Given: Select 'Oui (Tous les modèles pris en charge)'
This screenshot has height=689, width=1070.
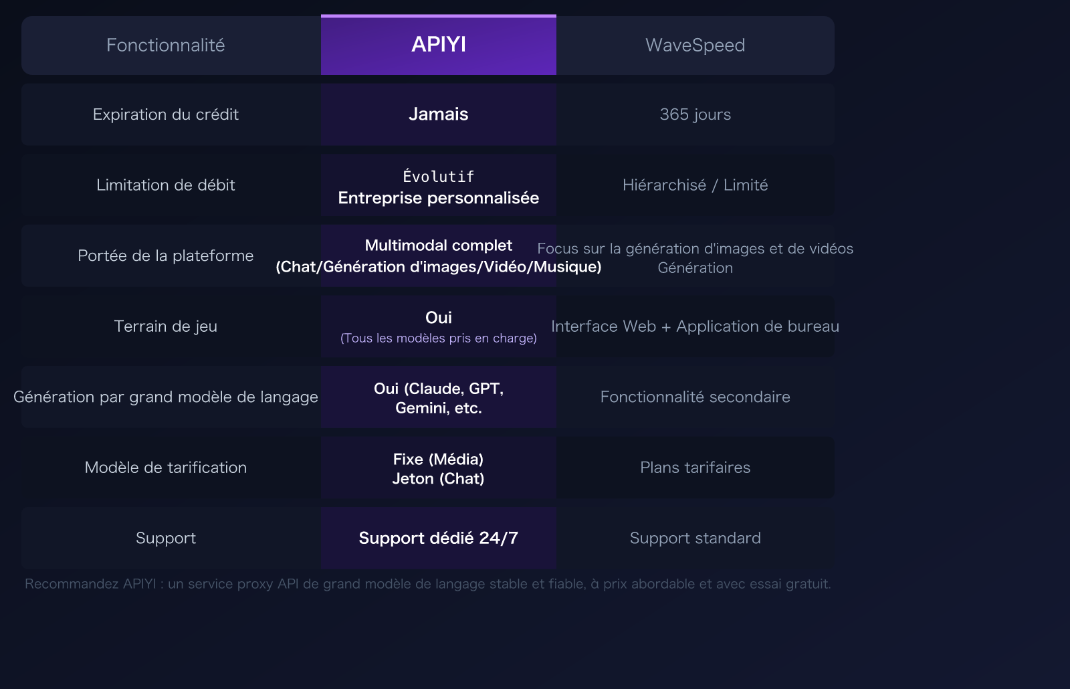Looking at the screenshot, I should [x=438, y=326].
